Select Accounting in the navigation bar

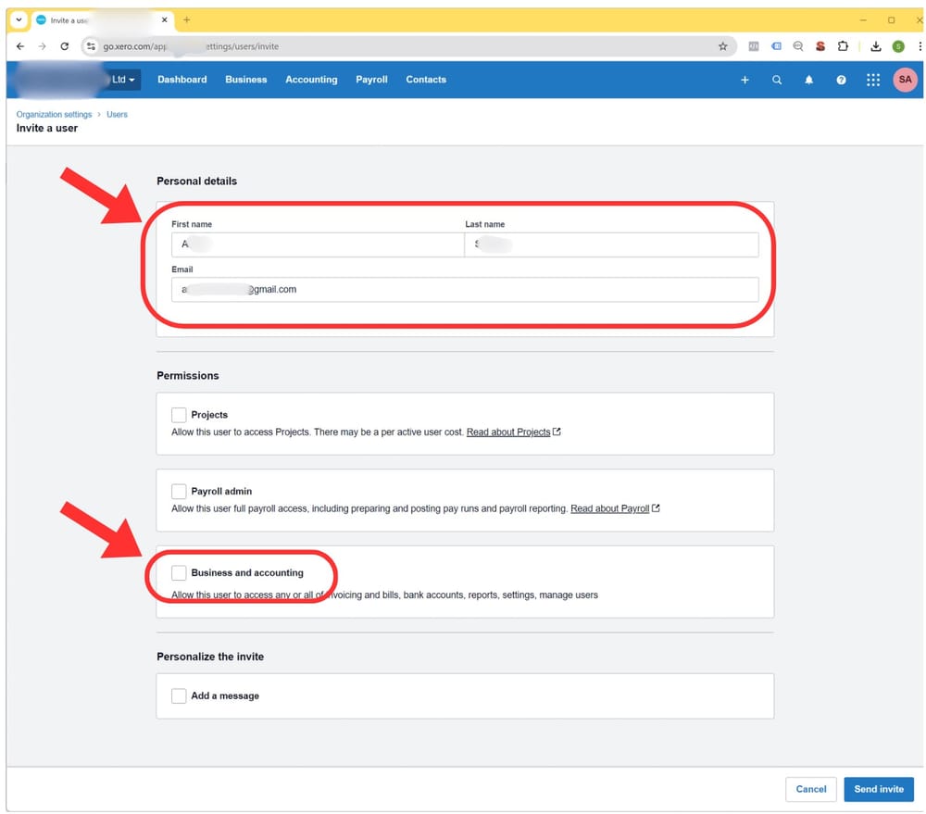click(311, 80)
